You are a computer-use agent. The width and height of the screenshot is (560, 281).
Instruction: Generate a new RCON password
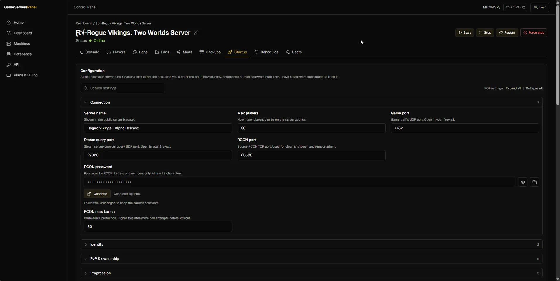click(97, 194)
